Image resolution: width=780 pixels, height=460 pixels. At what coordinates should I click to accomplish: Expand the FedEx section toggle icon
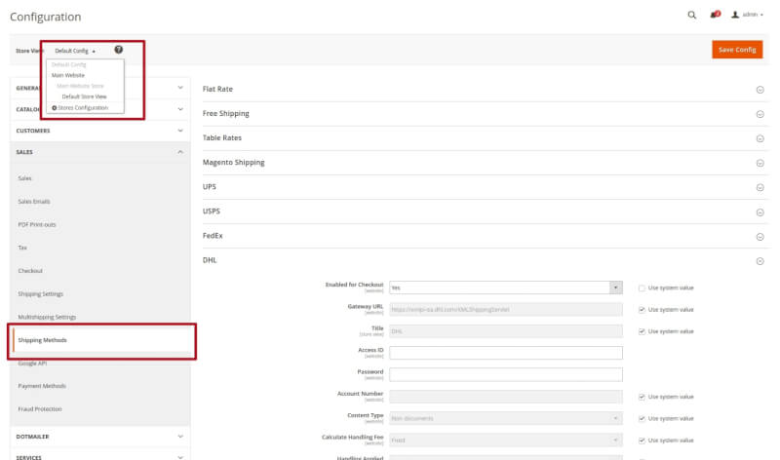(760, 237)
